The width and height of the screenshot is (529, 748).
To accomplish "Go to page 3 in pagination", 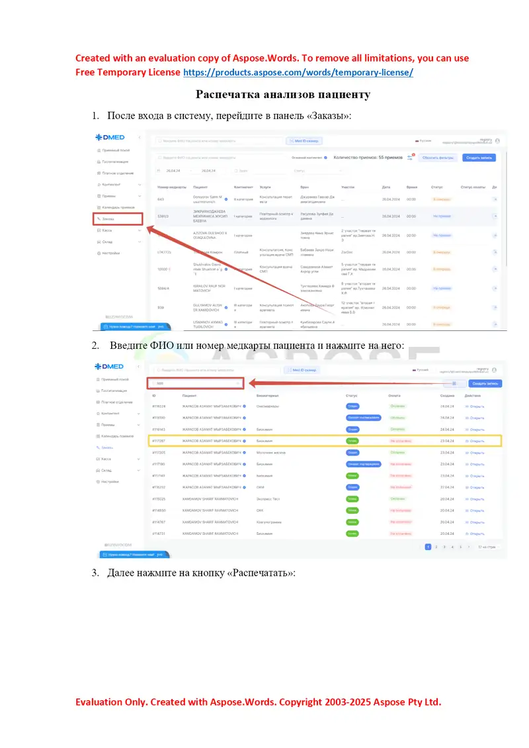I will (x=444, y=547).
